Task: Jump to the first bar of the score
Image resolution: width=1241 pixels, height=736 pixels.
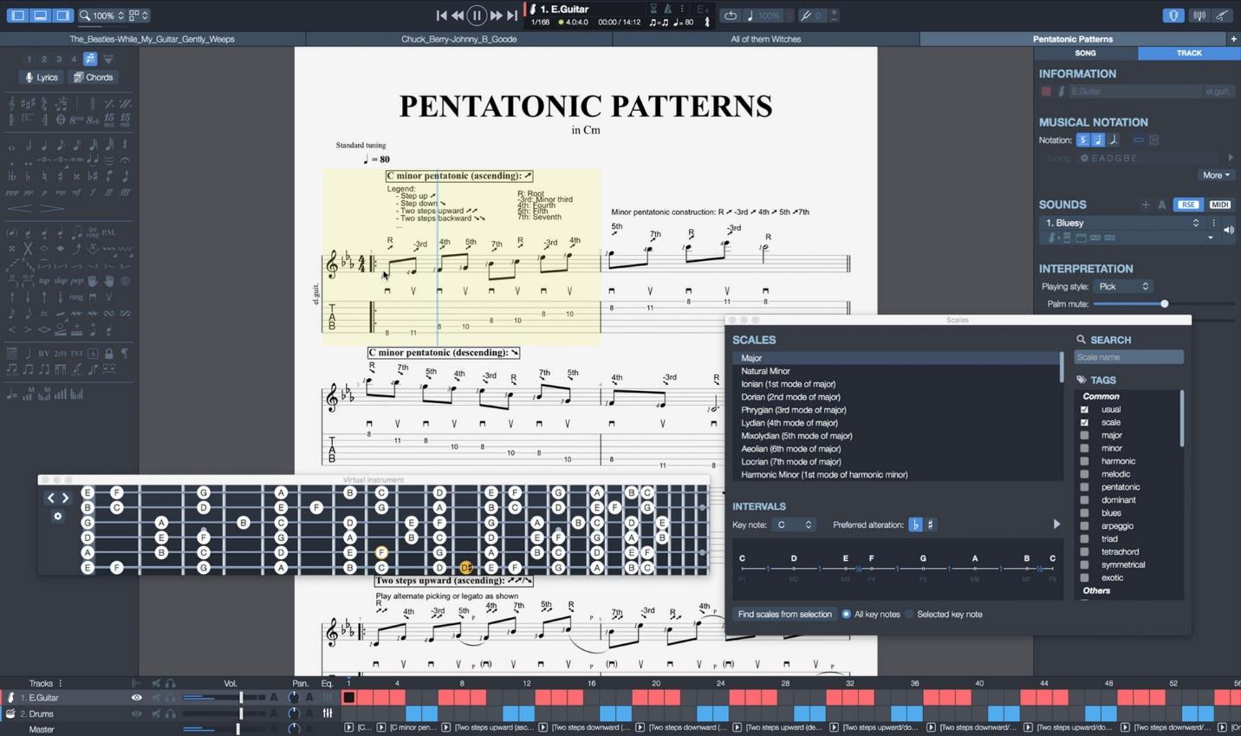Action: [x=441, y=15]
